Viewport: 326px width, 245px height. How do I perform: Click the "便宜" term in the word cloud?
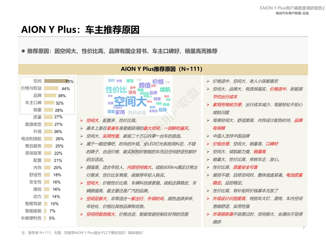[129, 80]
